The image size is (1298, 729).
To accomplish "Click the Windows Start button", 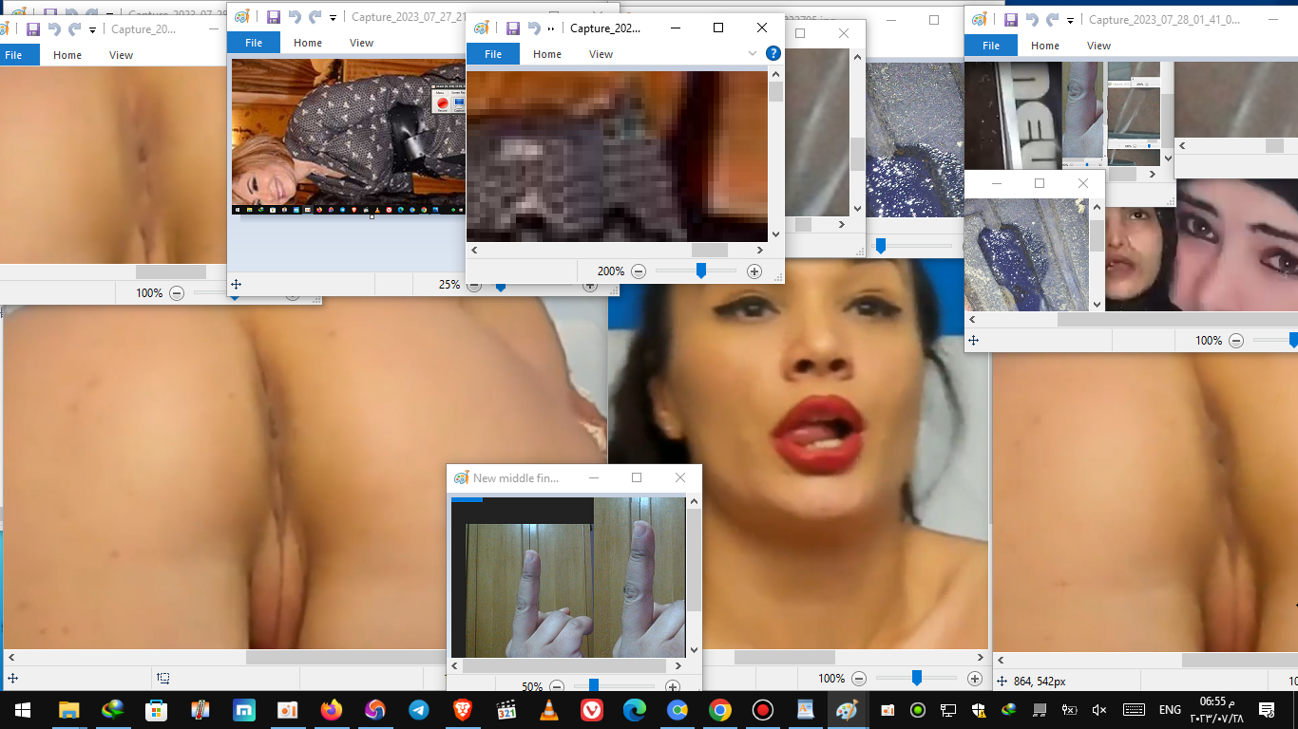I will click(x=22, y=709).
